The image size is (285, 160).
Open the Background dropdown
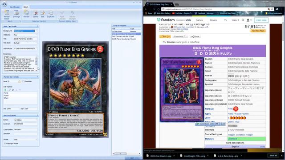(x=36, y=31)
